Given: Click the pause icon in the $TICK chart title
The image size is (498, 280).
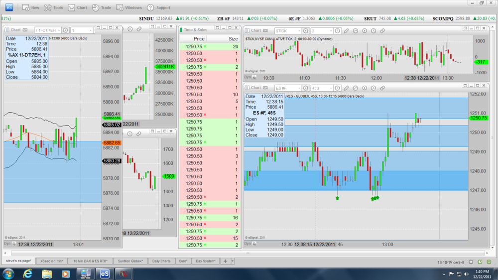Looking at the screenshot, I should 247,30.
